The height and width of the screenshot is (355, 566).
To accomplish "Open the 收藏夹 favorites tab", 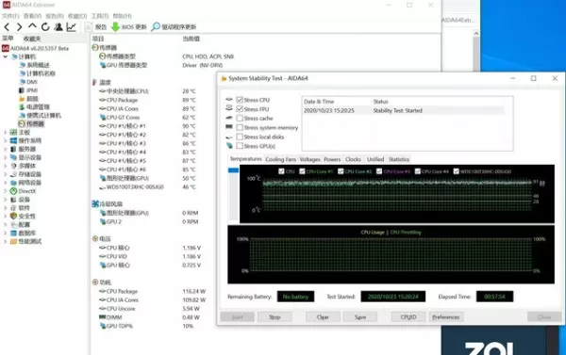I will tap(32, 39).
